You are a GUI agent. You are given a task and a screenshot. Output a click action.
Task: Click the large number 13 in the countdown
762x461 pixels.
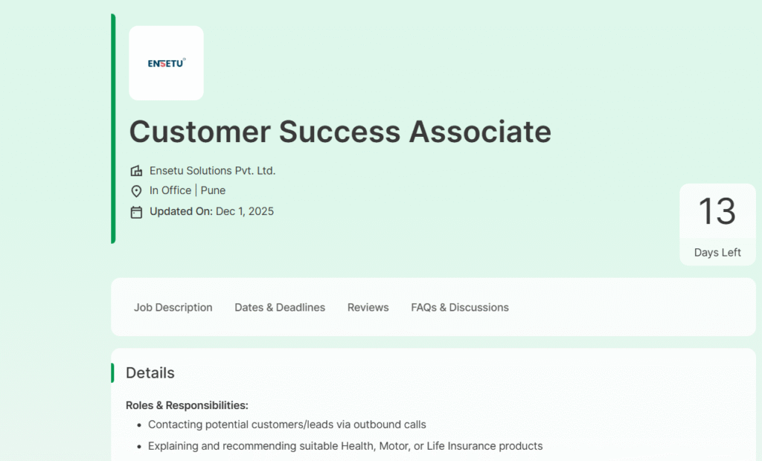point(717,211)
